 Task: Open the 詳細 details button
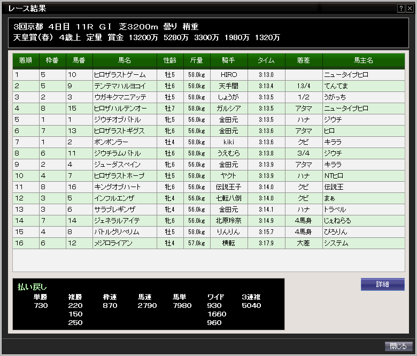point(383,284)
